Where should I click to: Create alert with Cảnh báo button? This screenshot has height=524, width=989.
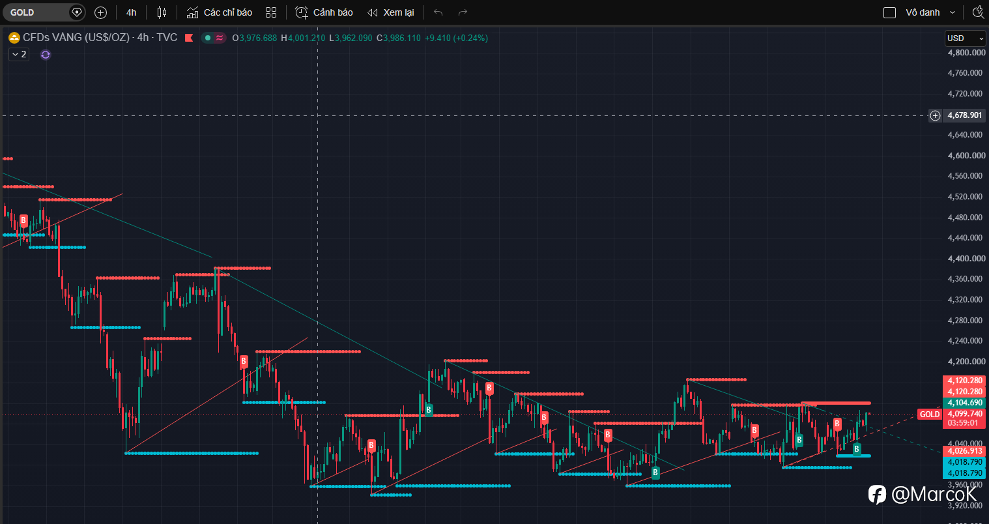pyautogui.click(x=324, y=12)
